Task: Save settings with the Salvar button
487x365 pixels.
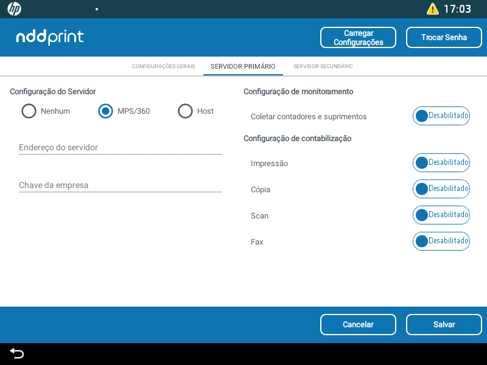Action: pos(444,325)
